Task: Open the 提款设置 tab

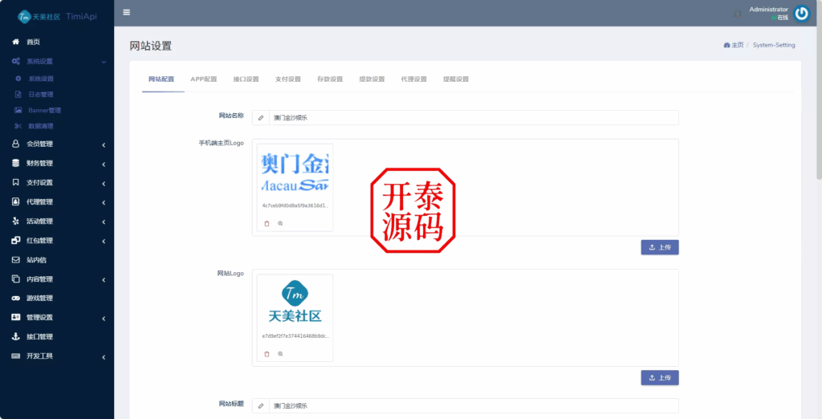Action: (x=372, y=79)
